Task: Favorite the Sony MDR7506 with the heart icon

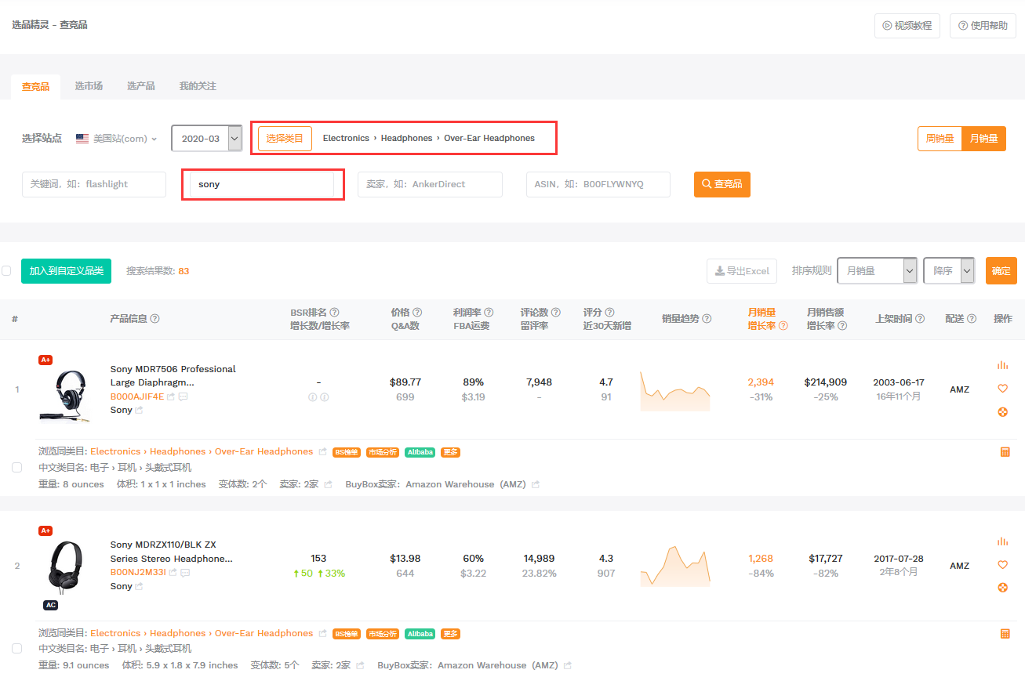Action: pyautogui.click(x=1002, y=389)
